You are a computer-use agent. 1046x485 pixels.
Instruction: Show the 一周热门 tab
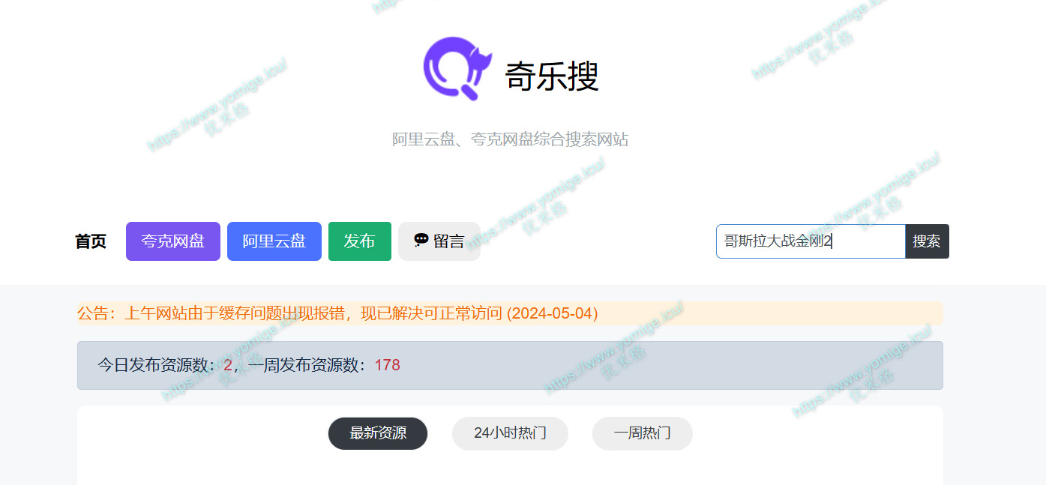coord(642,433)
